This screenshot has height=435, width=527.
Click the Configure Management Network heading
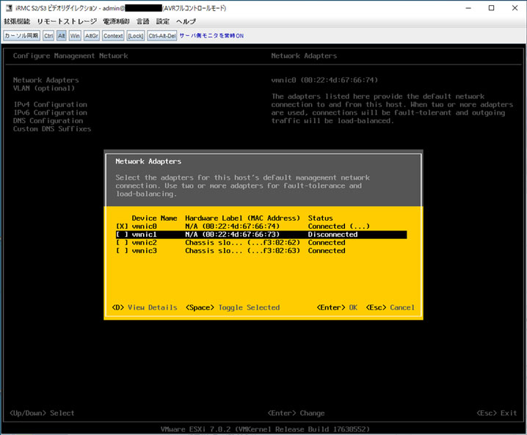pos(70,56)
